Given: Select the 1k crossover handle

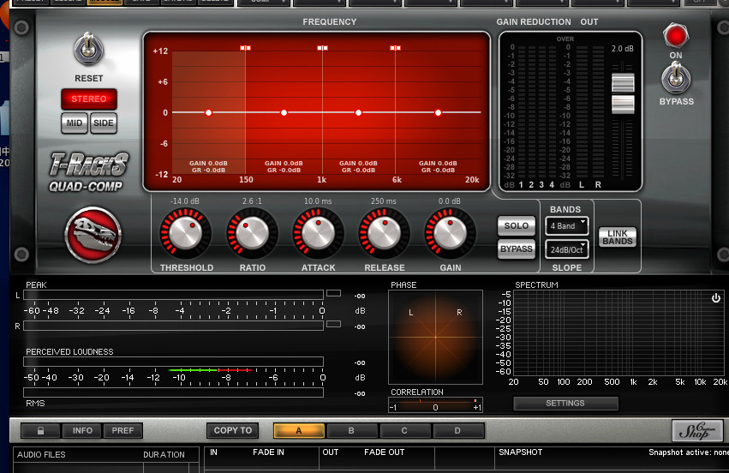Looking at the screenshot, I should pyautogui.click(x=322, y=48).
